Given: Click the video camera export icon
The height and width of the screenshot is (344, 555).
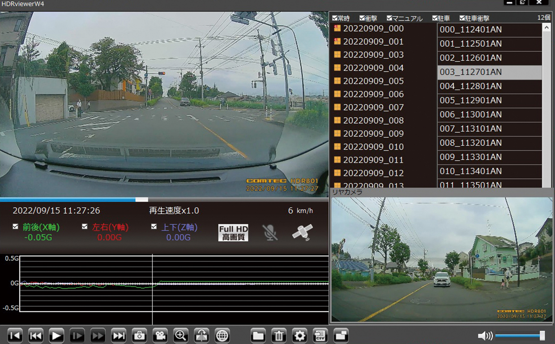Looking at the screenshot, I should point(160,335).
